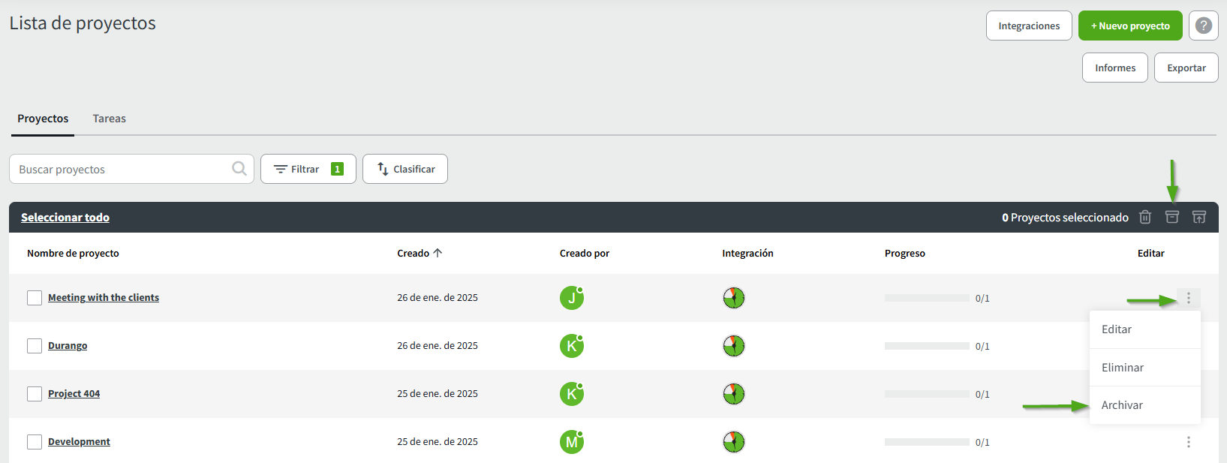1227x463 pixels.
Task: Click the unarchive icon in selection bar
Action: click(x=1198, y=217)
